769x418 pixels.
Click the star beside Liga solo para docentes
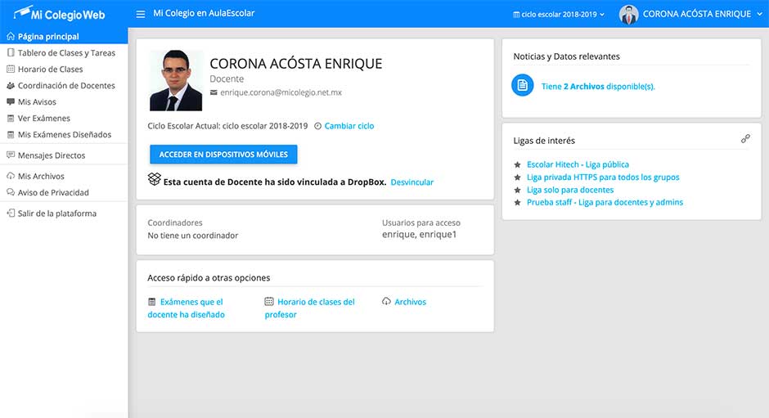(517, 190)
